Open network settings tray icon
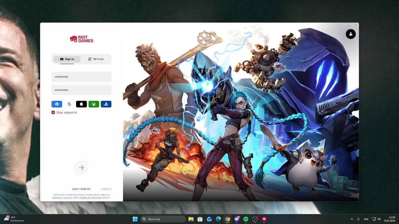This screenshot has width=399, height=224. pyautogui.click(x=374, y=219)
